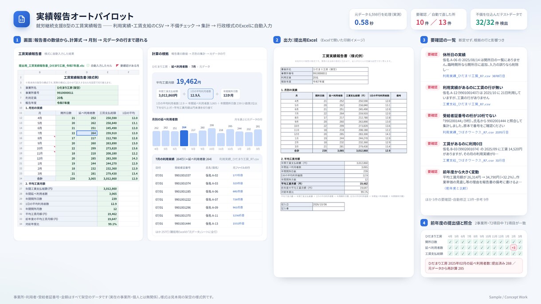
Task: Click the 仮名 A-13 name cell
Action: pyautogui.click(x=212, y=223)
